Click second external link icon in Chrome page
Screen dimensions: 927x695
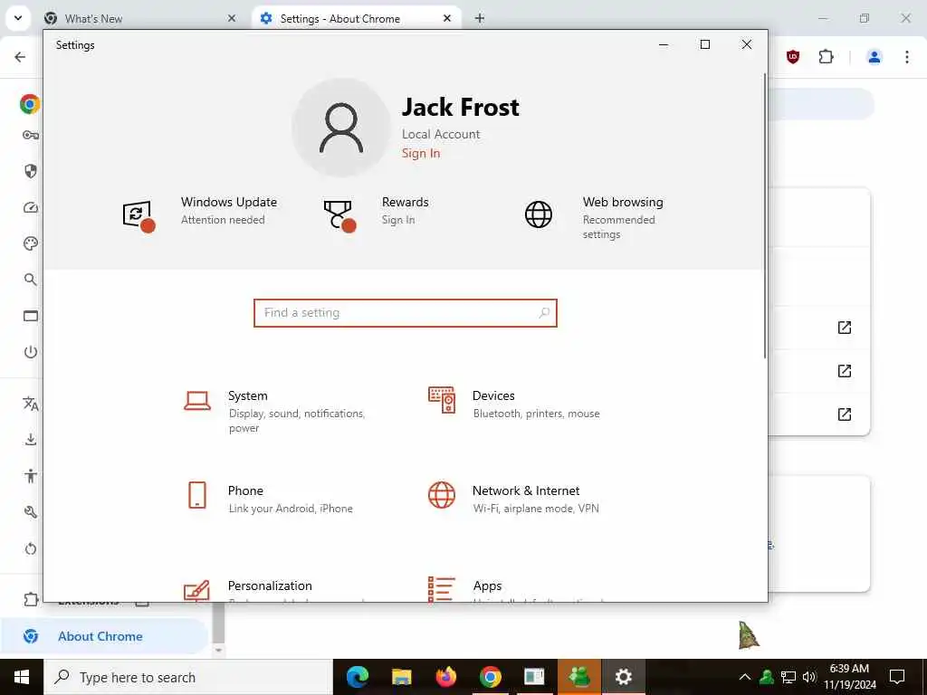[845, 370]
